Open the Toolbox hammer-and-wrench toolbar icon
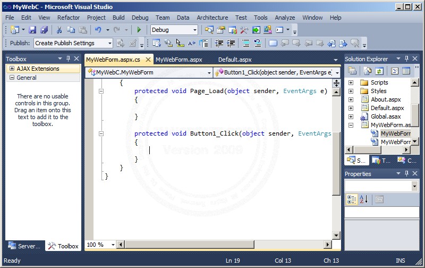 (x=244, y=30)
